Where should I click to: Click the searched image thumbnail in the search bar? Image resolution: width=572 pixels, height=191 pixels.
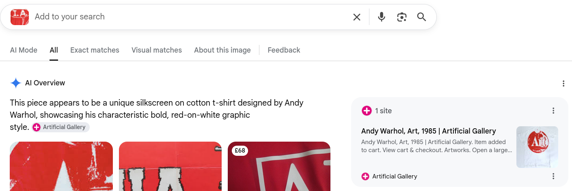point(19,17)
